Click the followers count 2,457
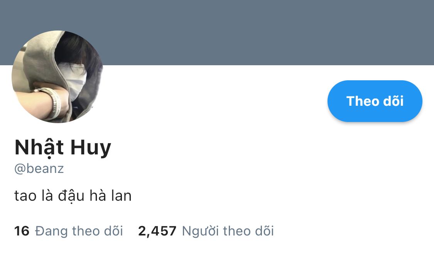 tap(157, 231)
